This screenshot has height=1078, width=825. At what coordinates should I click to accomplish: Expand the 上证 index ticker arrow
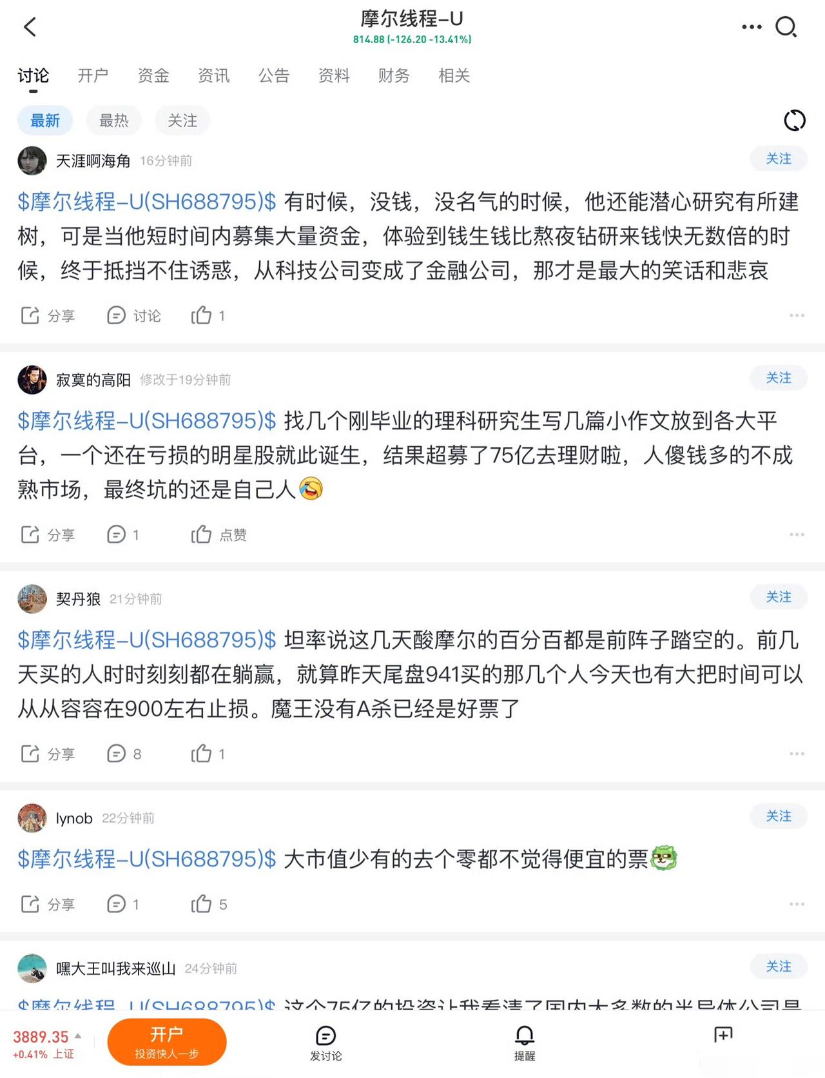click(x=78, y=1036)
